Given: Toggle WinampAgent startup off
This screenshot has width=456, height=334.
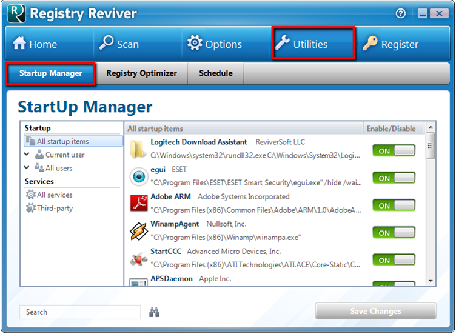Looking at the screenshot, I should [x=394, y=233].
